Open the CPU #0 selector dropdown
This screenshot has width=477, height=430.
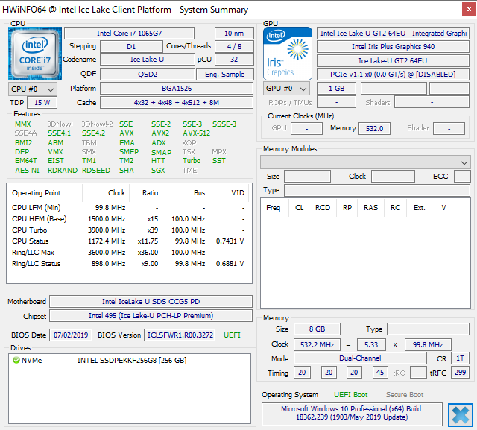33,89
